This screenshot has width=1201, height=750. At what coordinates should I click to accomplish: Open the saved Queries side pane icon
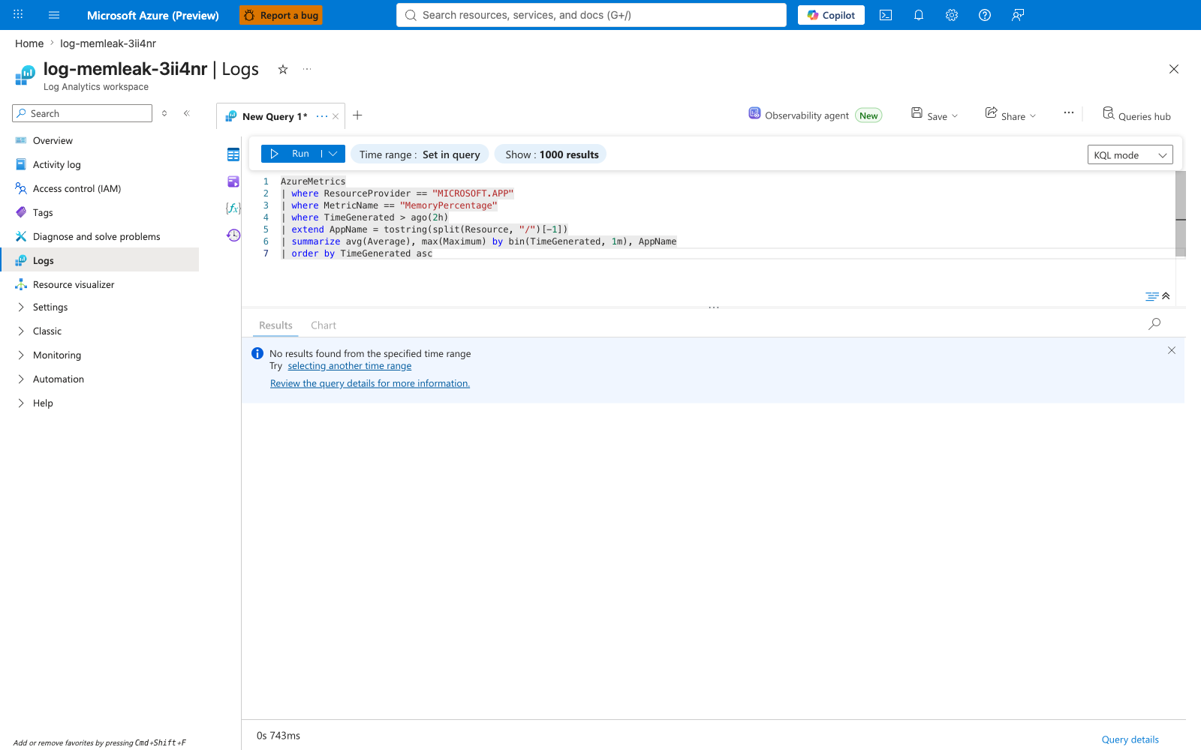pos(233,181)
